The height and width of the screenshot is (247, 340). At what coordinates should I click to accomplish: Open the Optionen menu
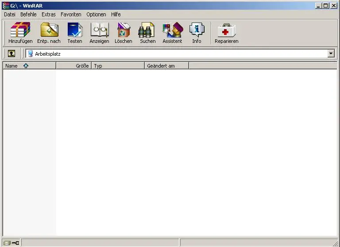(96, 15)
